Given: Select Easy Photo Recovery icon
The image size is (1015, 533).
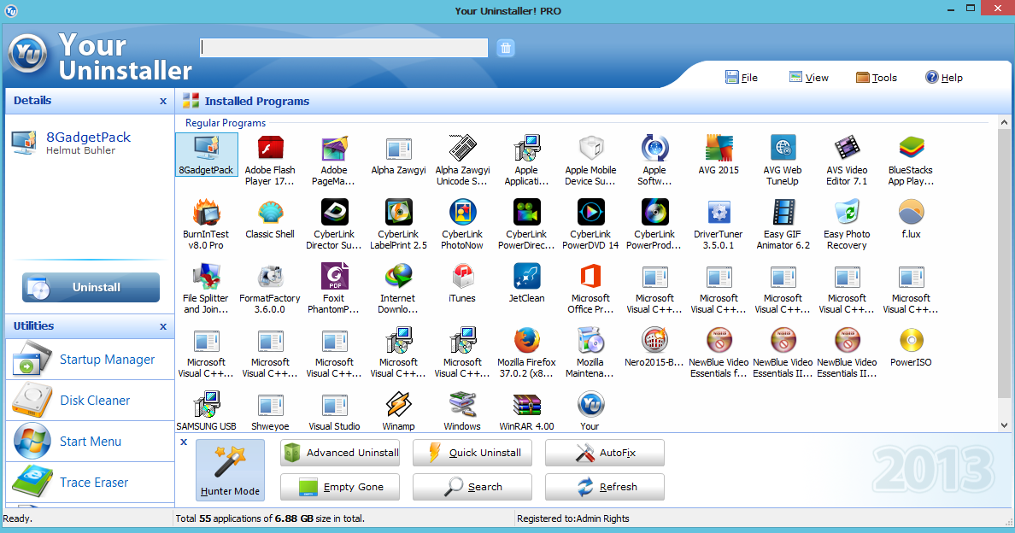Looking at the screenshot, I should click(847, 213).
